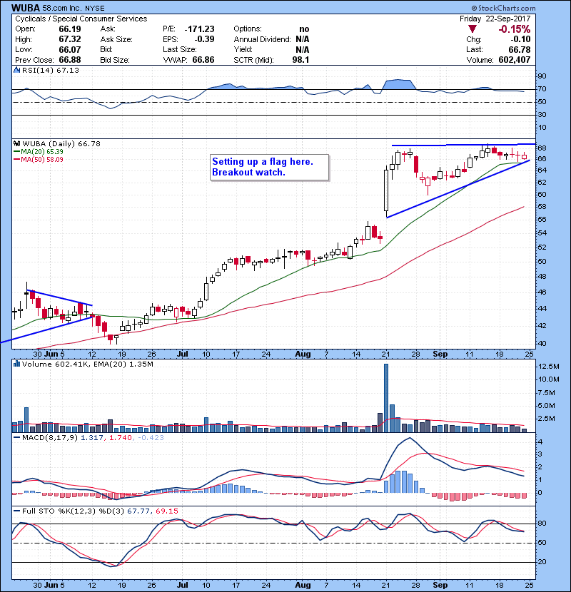
Task: Click the 68 price axis label
Action: tap(542, 148)
